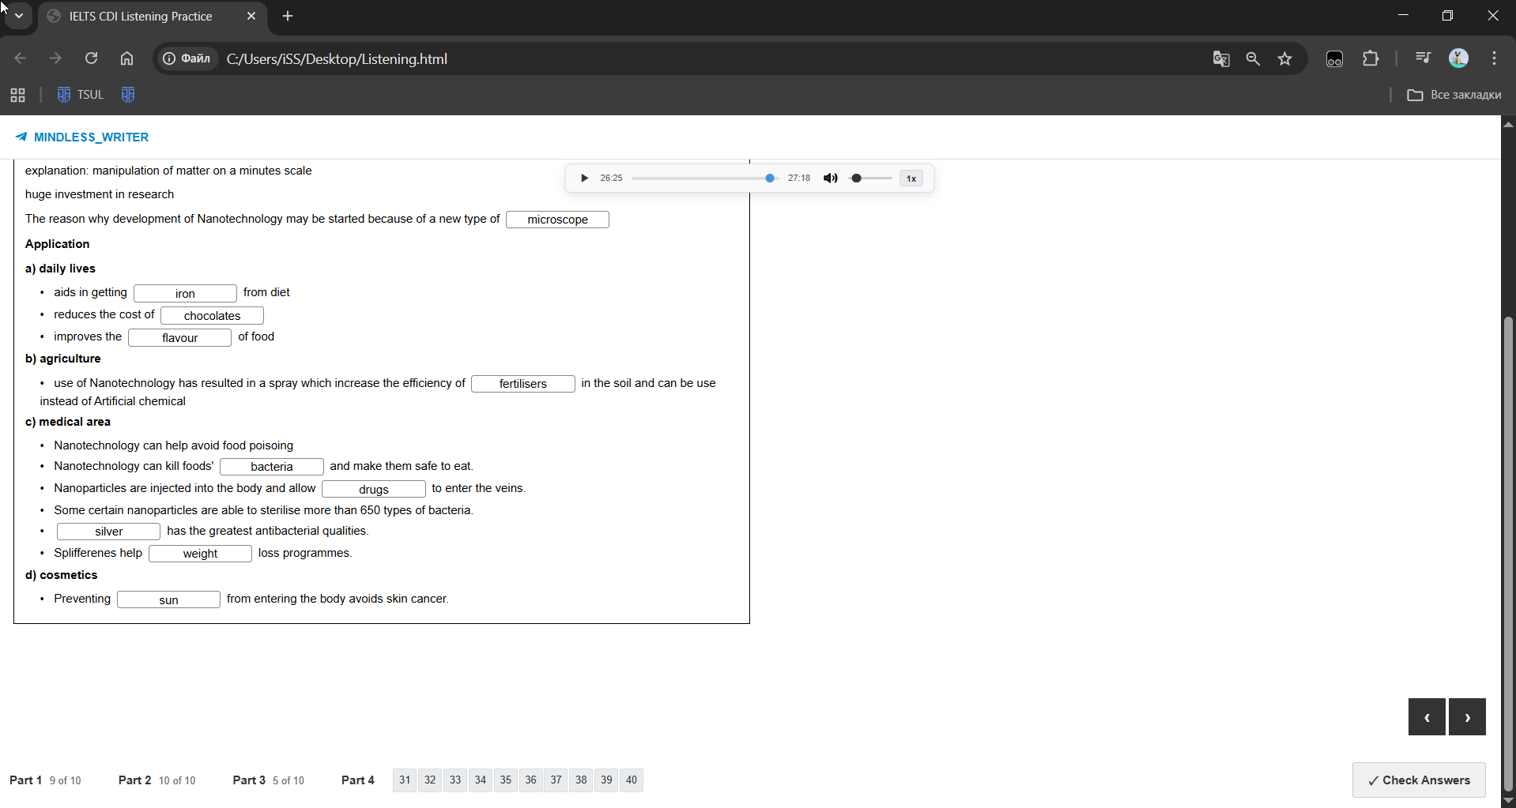
Task: Go to the previous question with left arrow
Action: (x=1427, y=717)
